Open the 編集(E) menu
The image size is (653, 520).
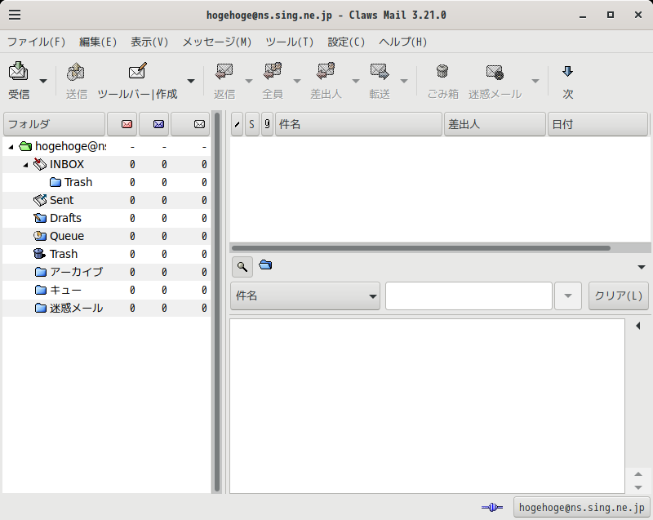click(x=98, y=42)
